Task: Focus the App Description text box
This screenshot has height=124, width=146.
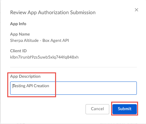Action: click(73, 88)
